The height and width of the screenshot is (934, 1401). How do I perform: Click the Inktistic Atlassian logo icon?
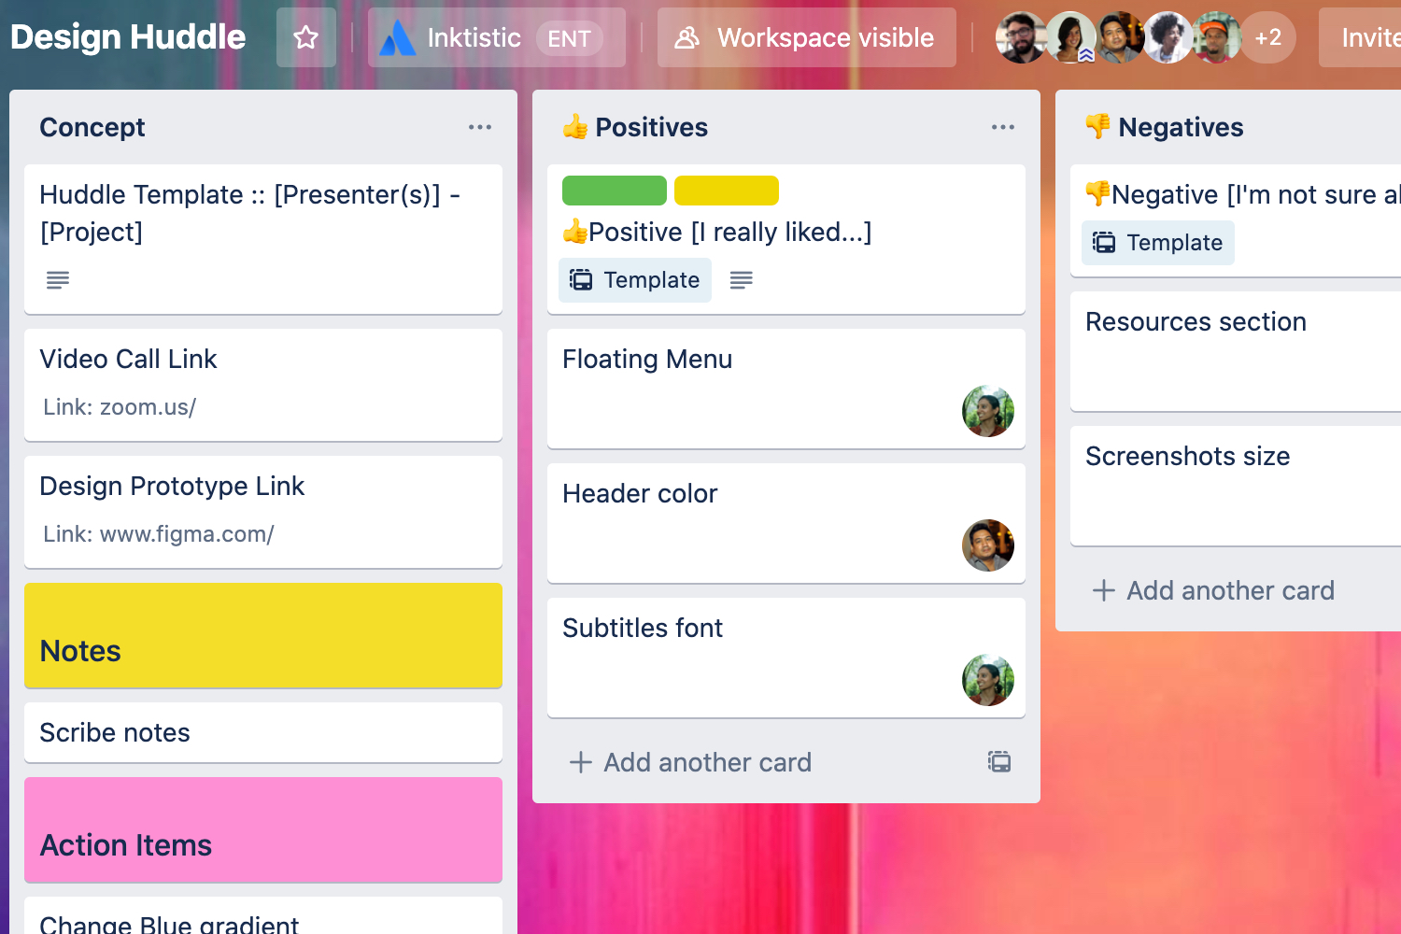(x=398, y=38)
